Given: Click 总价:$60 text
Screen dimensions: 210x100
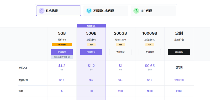Looking at the screenshot, I should pyautogui.click(x=91, y=40).
